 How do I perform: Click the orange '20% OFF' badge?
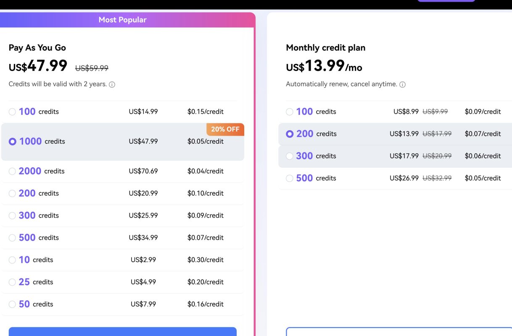[x=225, y=129]
